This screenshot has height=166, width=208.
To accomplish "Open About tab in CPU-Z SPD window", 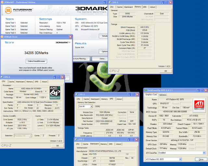I will tap(119, 99).
